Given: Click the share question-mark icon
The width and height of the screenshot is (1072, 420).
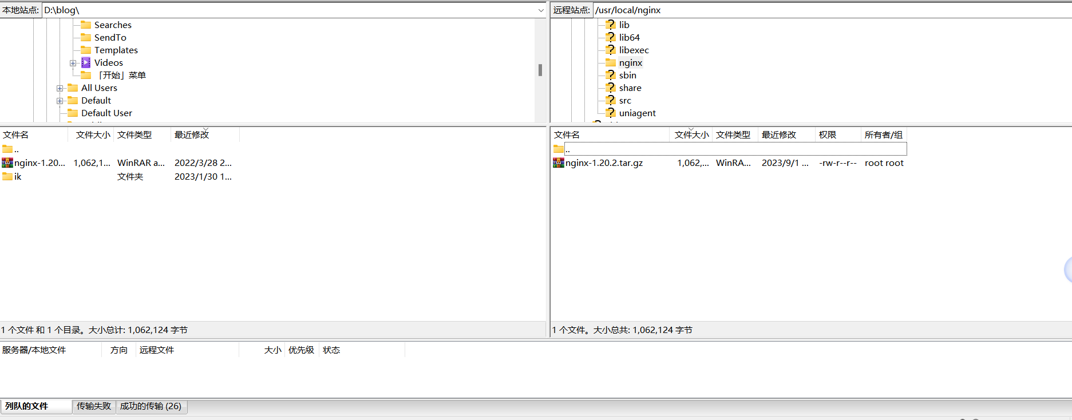Looking at the screenshot, I should [611, 88].
